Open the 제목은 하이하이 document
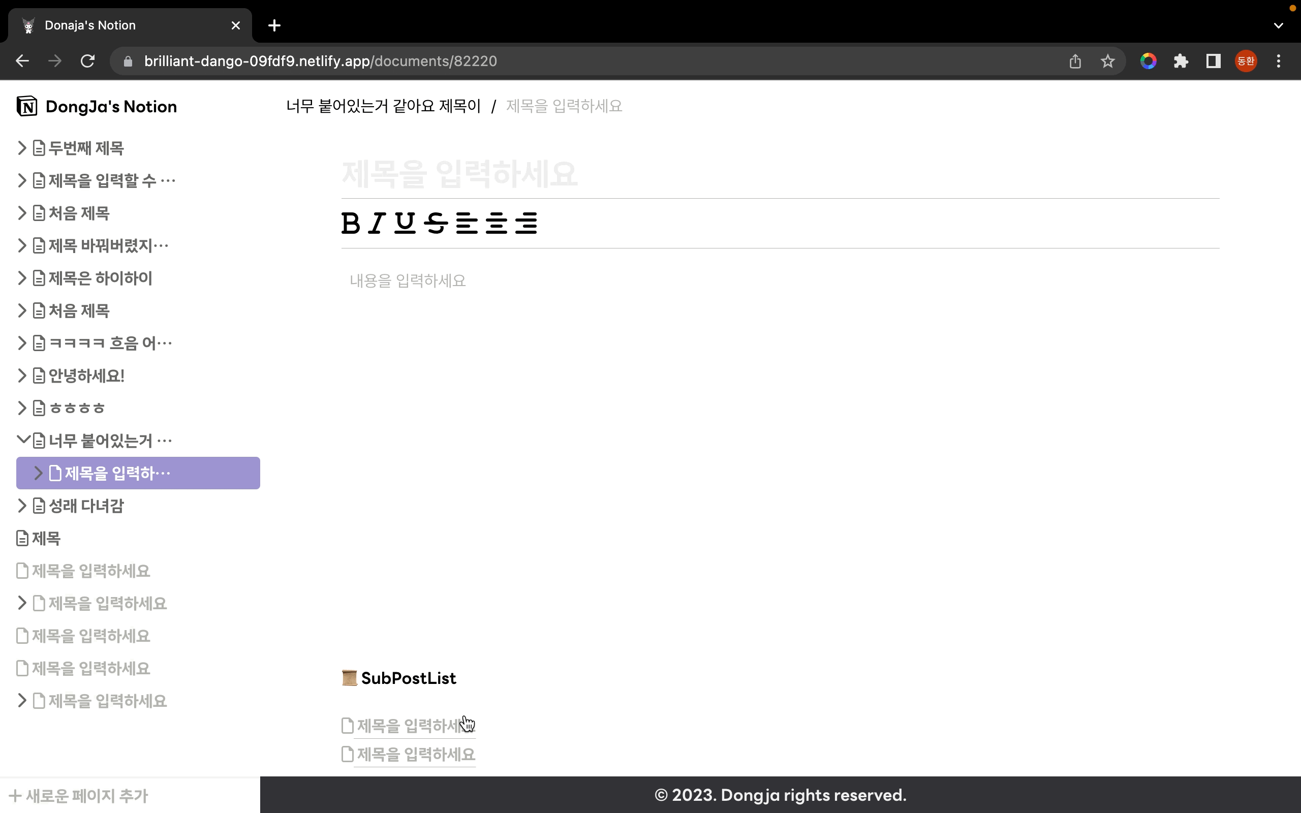This screenshot has height=813, width=1301. point(100,278)
